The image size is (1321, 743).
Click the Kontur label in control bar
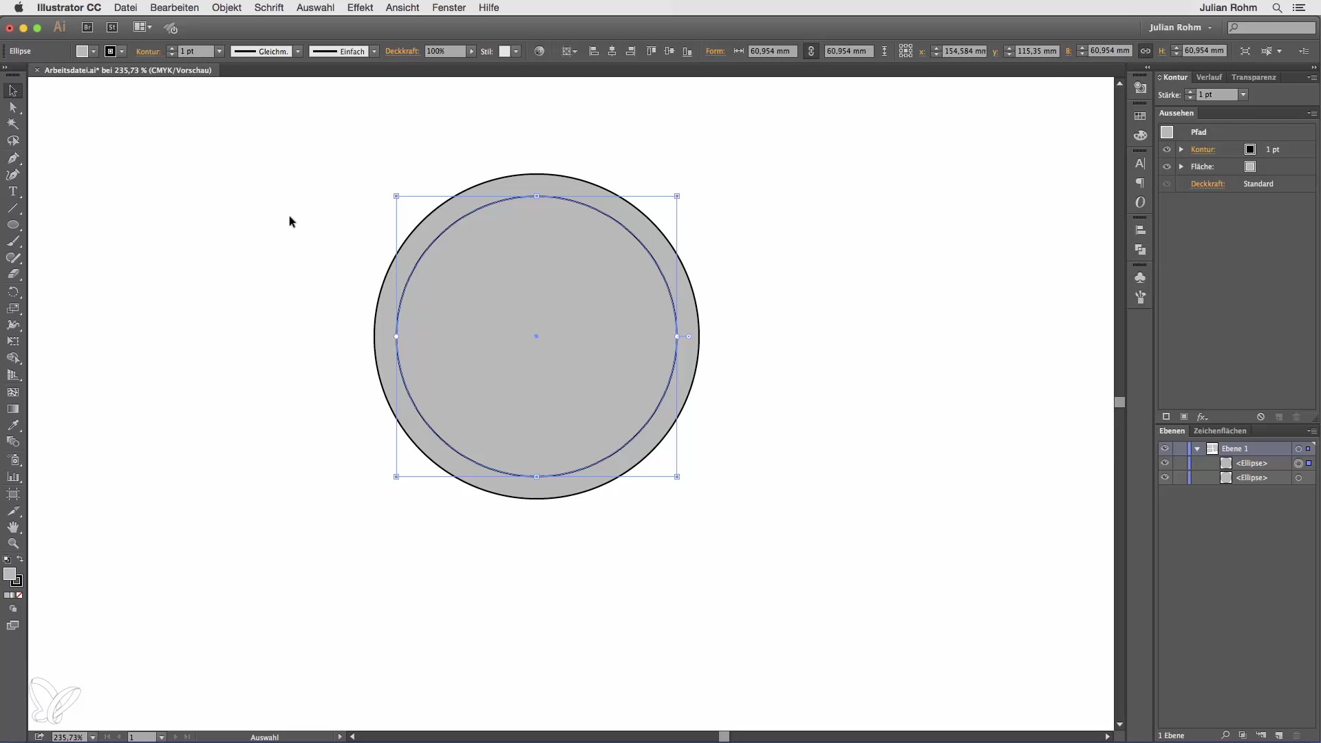[x=148, y=52]
